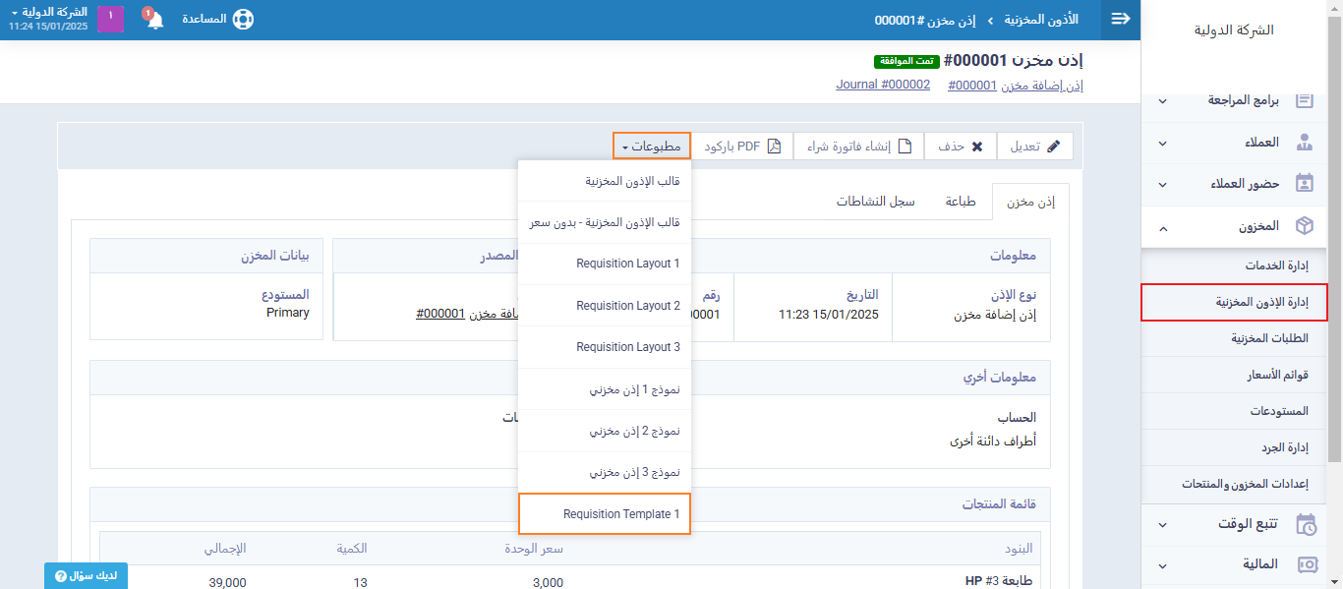1343x589 pixels.
Task: Choose Requisition Layout 2 menu entry
Action: coord(605,306)
